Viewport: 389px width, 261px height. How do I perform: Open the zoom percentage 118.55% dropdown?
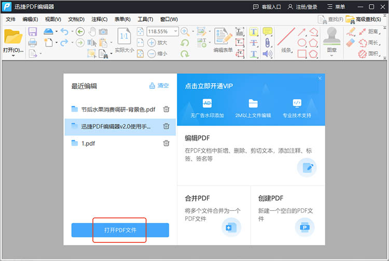click(175, 32)
